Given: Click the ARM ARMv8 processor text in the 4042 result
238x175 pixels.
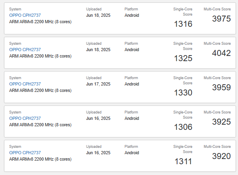Looking at the screenshot, I should coord(40,56).
